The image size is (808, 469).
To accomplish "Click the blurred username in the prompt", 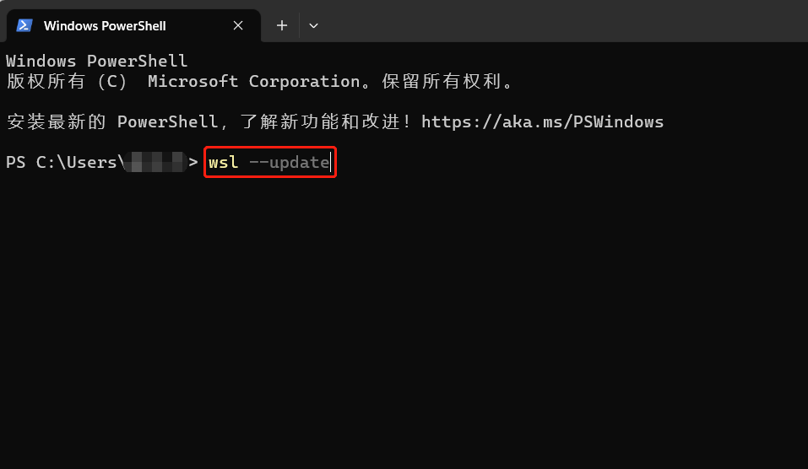I will coord(155,162).
